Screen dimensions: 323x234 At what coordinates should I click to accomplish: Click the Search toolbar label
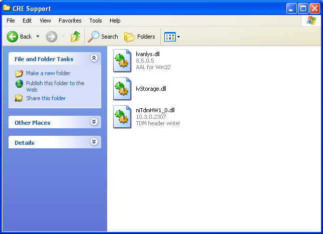(x=109, y=37)
